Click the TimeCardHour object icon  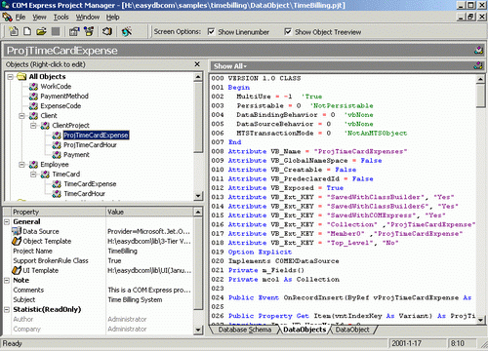(57, 194)
